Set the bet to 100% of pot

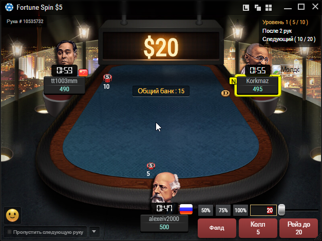[240, 210]
